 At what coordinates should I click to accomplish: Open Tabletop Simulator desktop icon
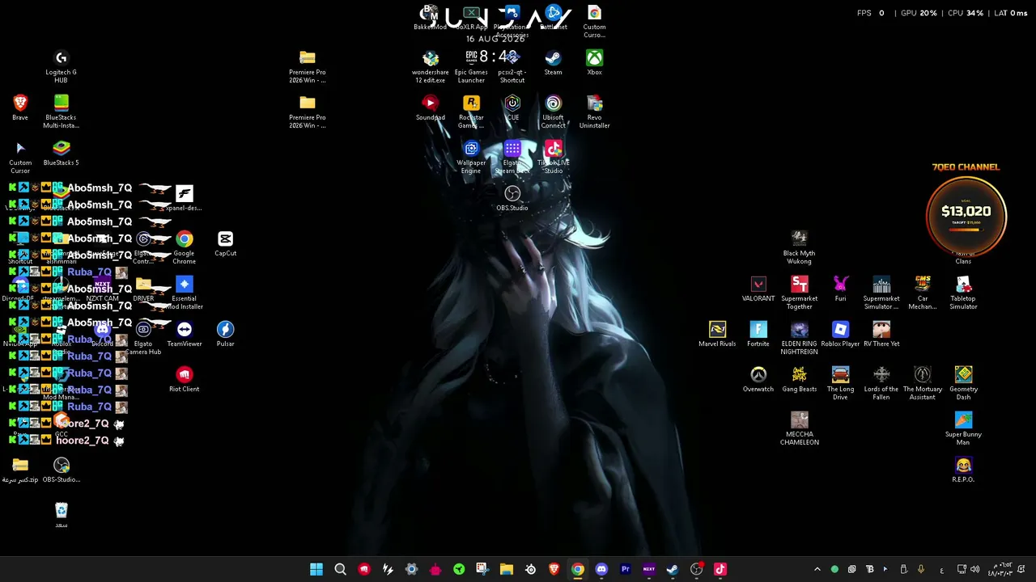(963, 293)
